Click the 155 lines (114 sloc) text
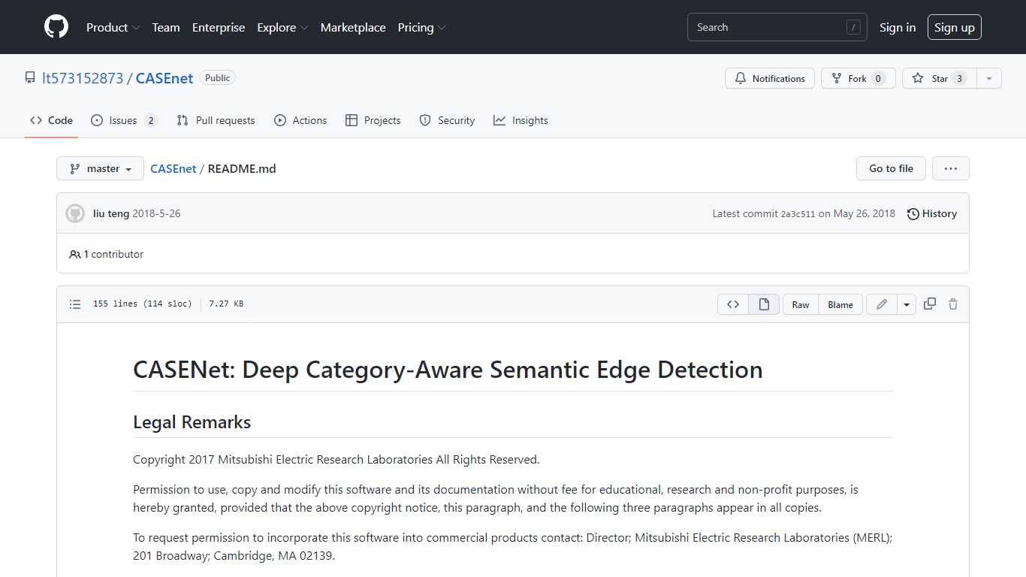The image size is (1026, 577). [142, 304]
